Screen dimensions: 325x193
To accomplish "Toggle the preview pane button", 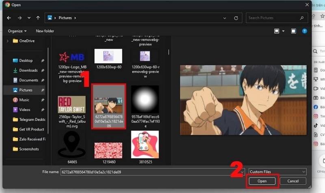I will [292, 31].
